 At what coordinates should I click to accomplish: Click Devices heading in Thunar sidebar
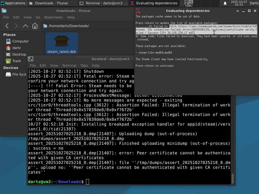point(11,68)
